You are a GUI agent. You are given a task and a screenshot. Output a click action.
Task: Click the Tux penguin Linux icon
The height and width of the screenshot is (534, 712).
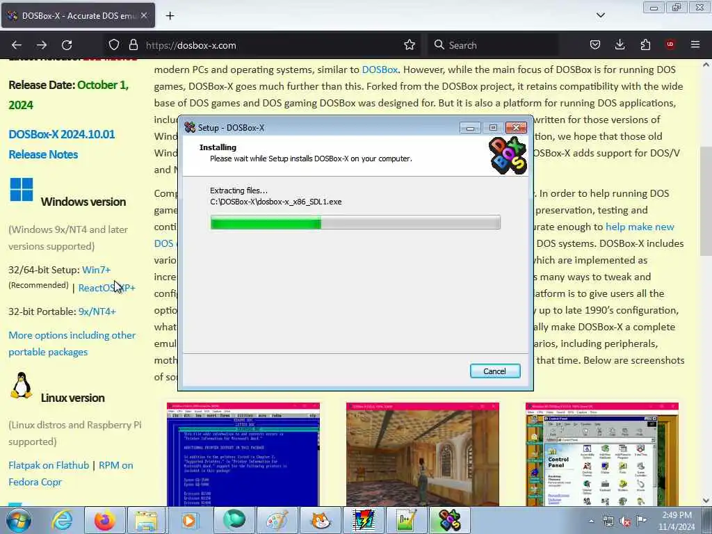(x=22, y=385)
